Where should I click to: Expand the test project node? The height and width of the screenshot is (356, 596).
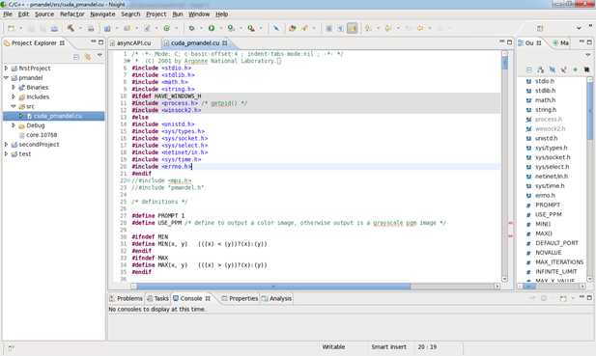(6, 153)
